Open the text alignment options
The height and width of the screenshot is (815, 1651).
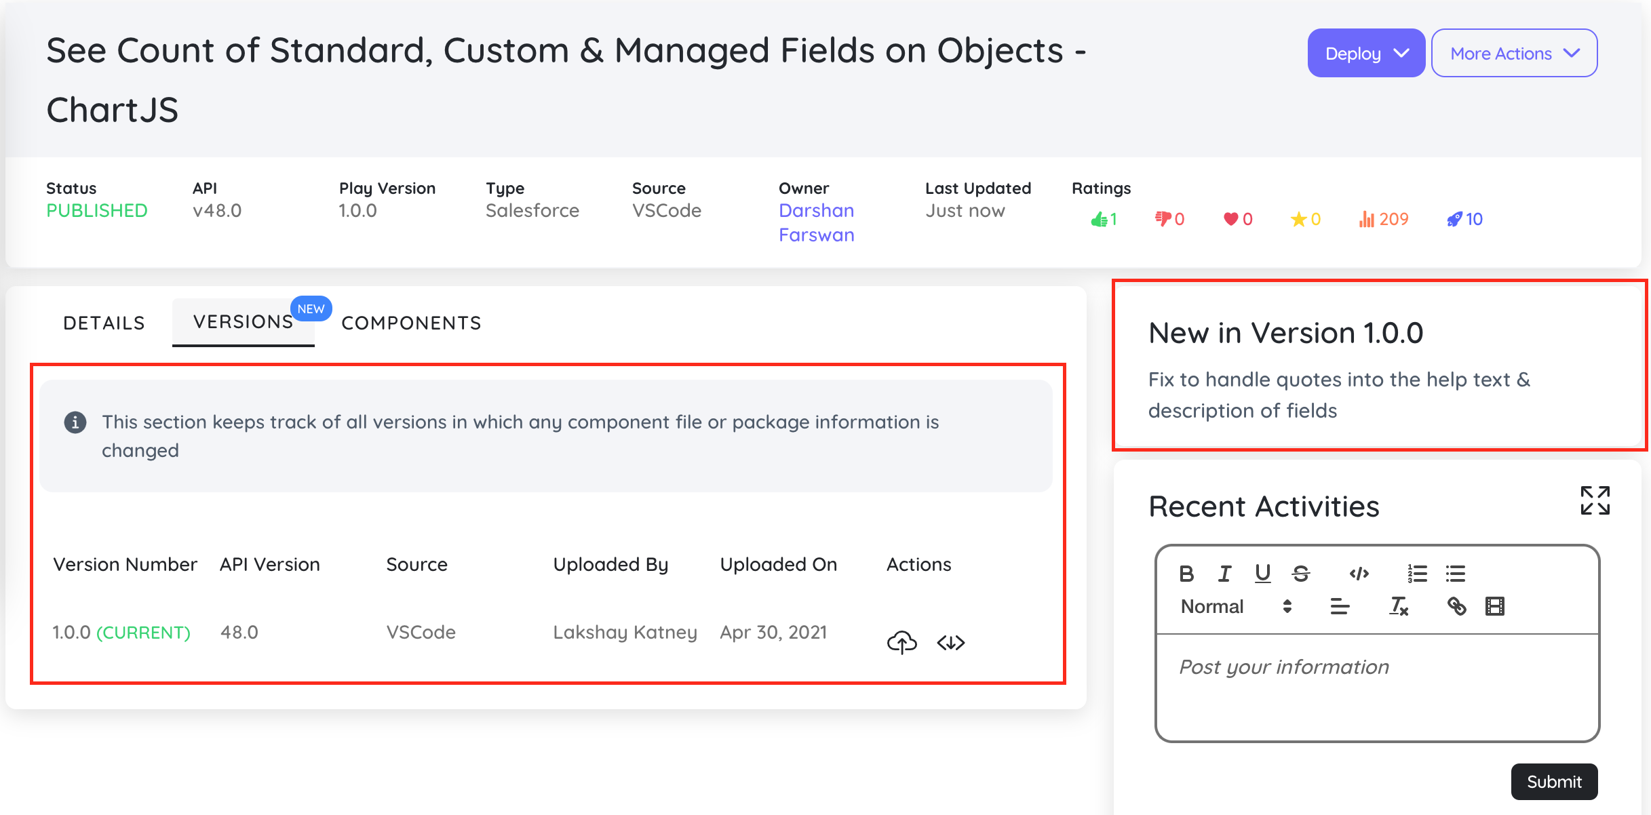pos(1340,606)
